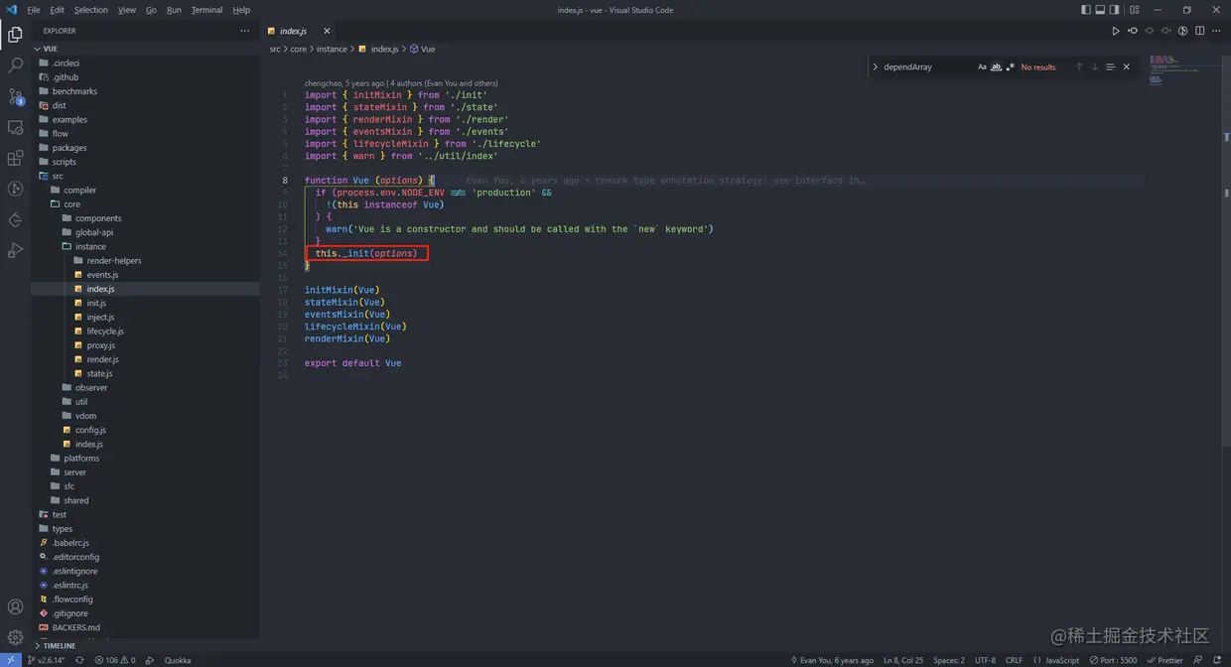Viewport: 1231px width, 667px height.
Task: Open the GitLens activity bar icon
Action: 15,219
